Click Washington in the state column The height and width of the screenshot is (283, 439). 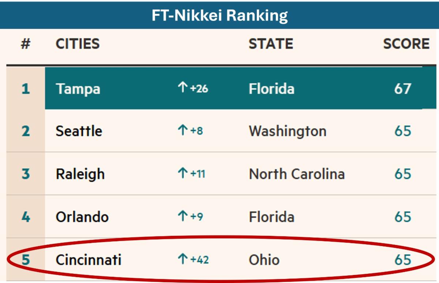click(x=288, y=131)
